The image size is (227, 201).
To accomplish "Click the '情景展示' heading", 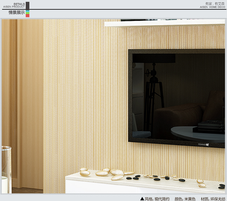I will pyautogui.click(x=17, y=12).
